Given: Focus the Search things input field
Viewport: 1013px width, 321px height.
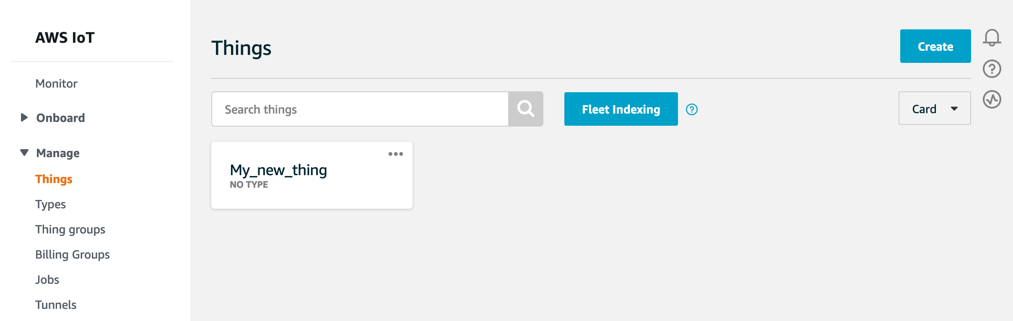Looking at the screenshot, I should [360, 109].
